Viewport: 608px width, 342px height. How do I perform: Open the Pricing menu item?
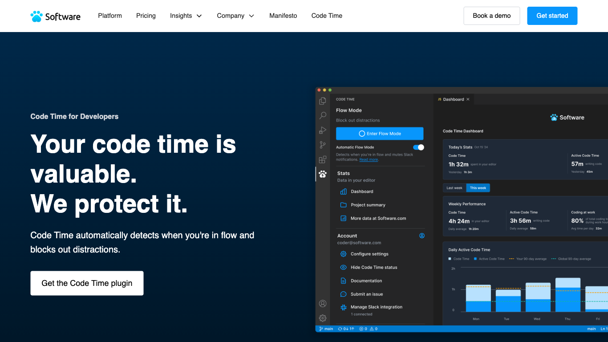click(146, 16)
